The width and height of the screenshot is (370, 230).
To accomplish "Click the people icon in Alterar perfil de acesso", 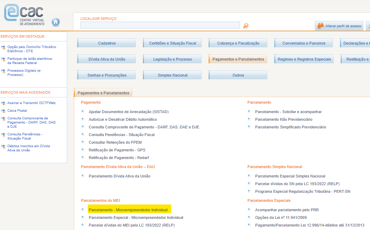I will 320,26.
